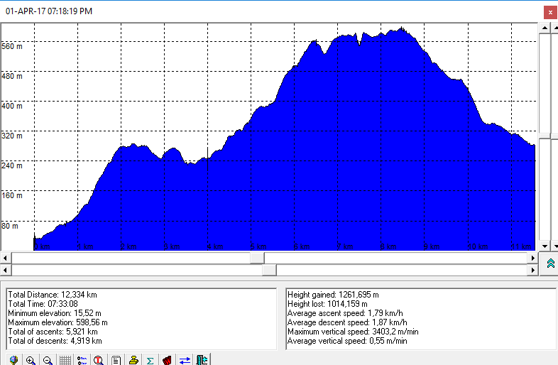Collapse panel with the double chevron button
Image resolution: width=558 pixels, height=365 pixels.
(550, 263)
